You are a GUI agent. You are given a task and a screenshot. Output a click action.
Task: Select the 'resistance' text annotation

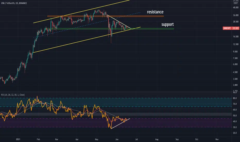pyautogui.click(x=155, y=12)
